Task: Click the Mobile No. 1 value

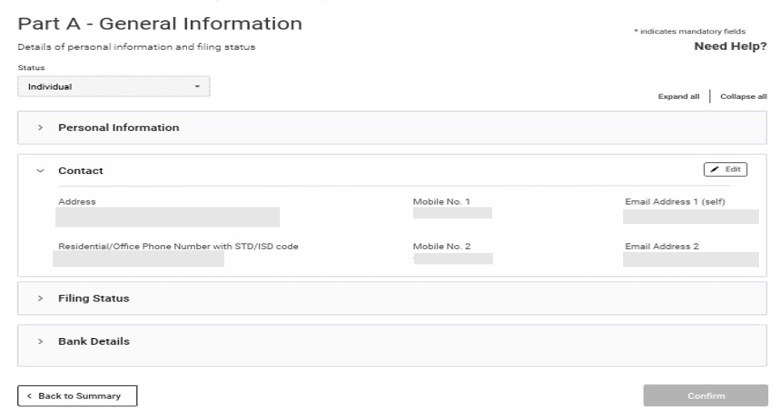Action: click(x=452, y=213)
